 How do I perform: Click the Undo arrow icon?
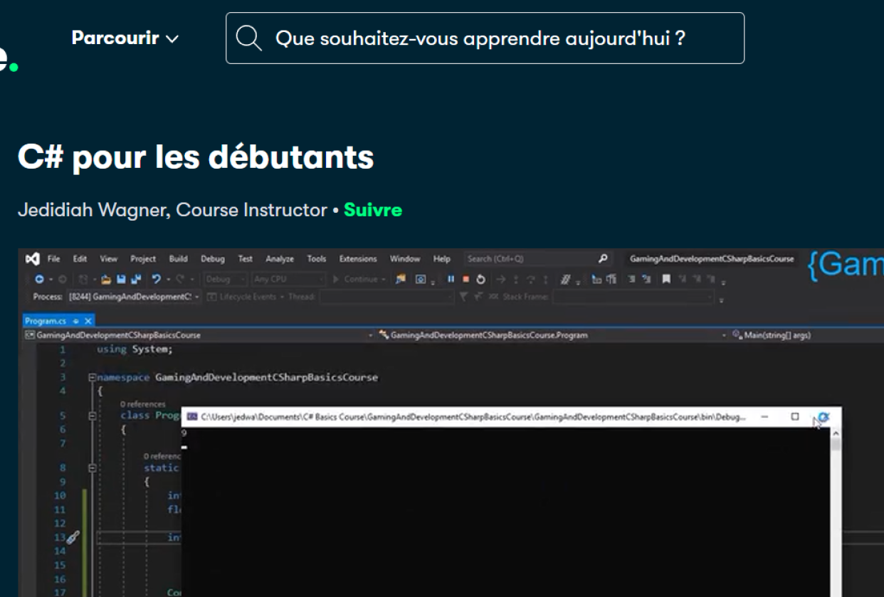tap(157, 279)
